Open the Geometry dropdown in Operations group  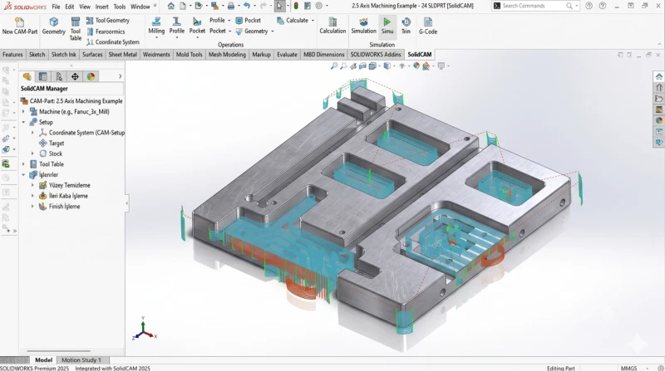point(273,31)
